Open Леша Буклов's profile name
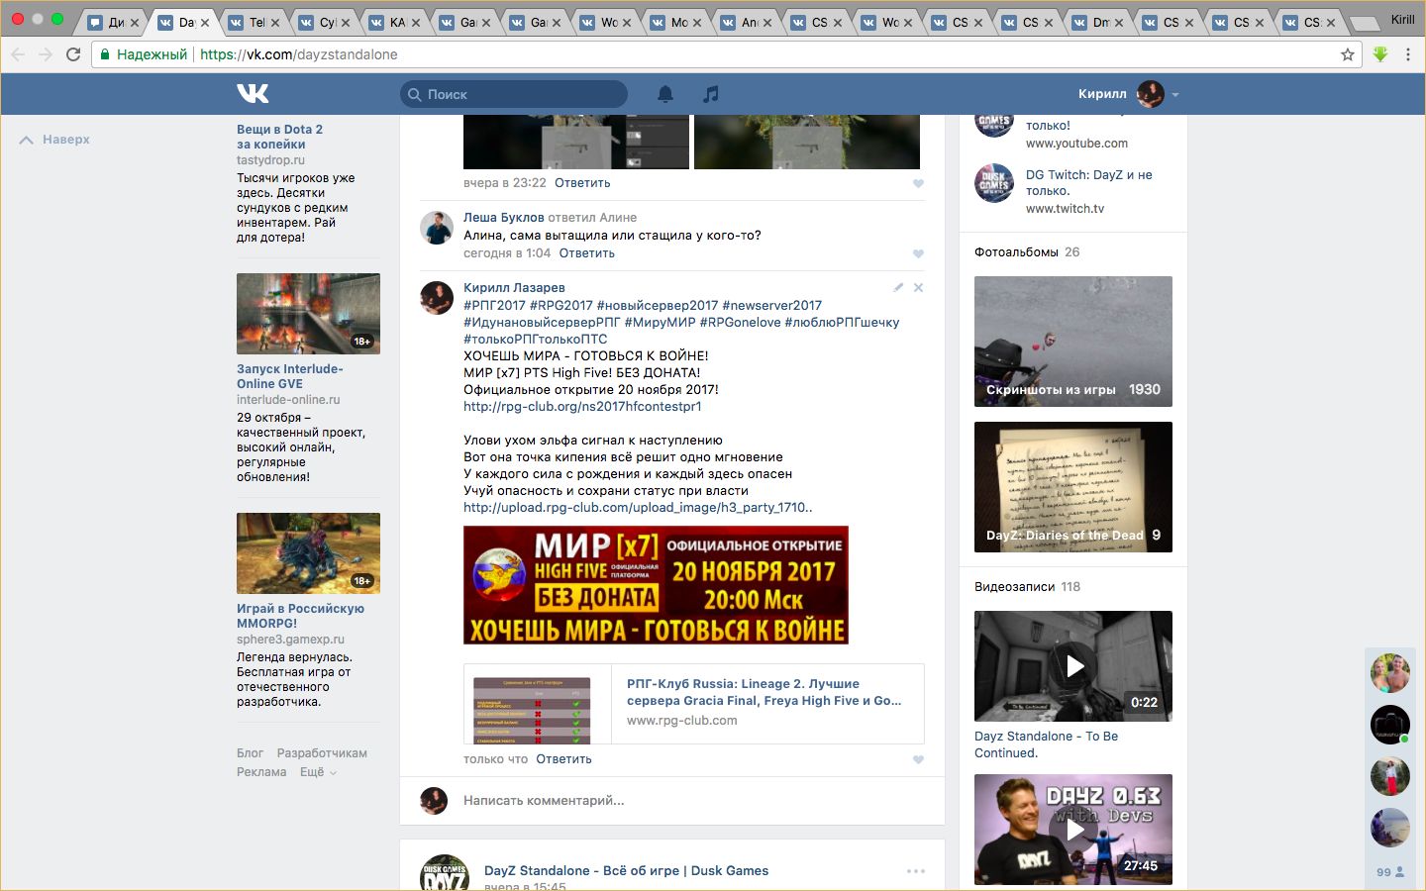 click(504, 218)
